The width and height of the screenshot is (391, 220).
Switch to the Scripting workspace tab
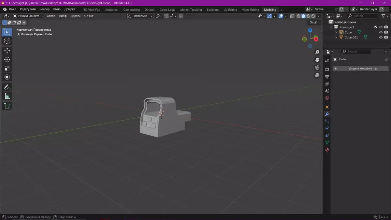point(213,10)
